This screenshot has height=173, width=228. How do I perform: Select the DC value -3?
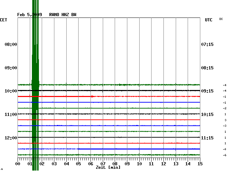click(224, 126)
